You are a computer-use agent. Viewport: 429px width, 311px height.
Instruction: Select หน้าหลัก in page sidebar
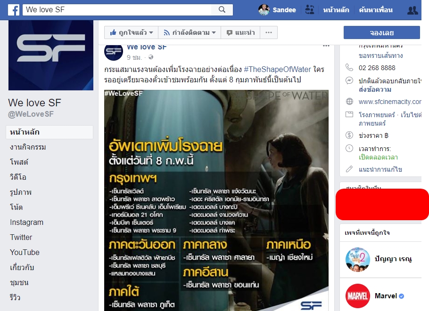pyautogui.click(x=49, y=132)
